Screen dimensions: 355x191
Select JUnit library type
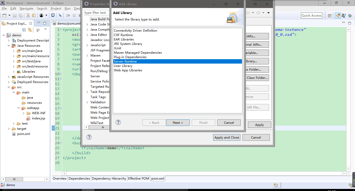[x=177, y=48]
